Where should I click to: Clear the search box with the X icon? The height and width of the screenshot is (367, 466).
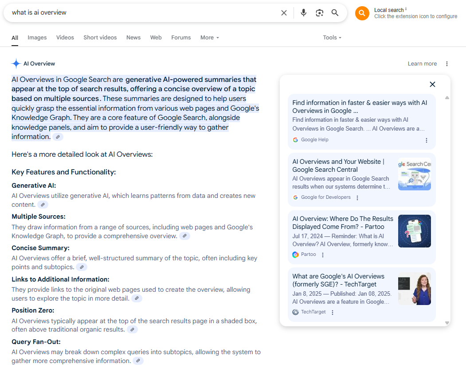(284, 13)
